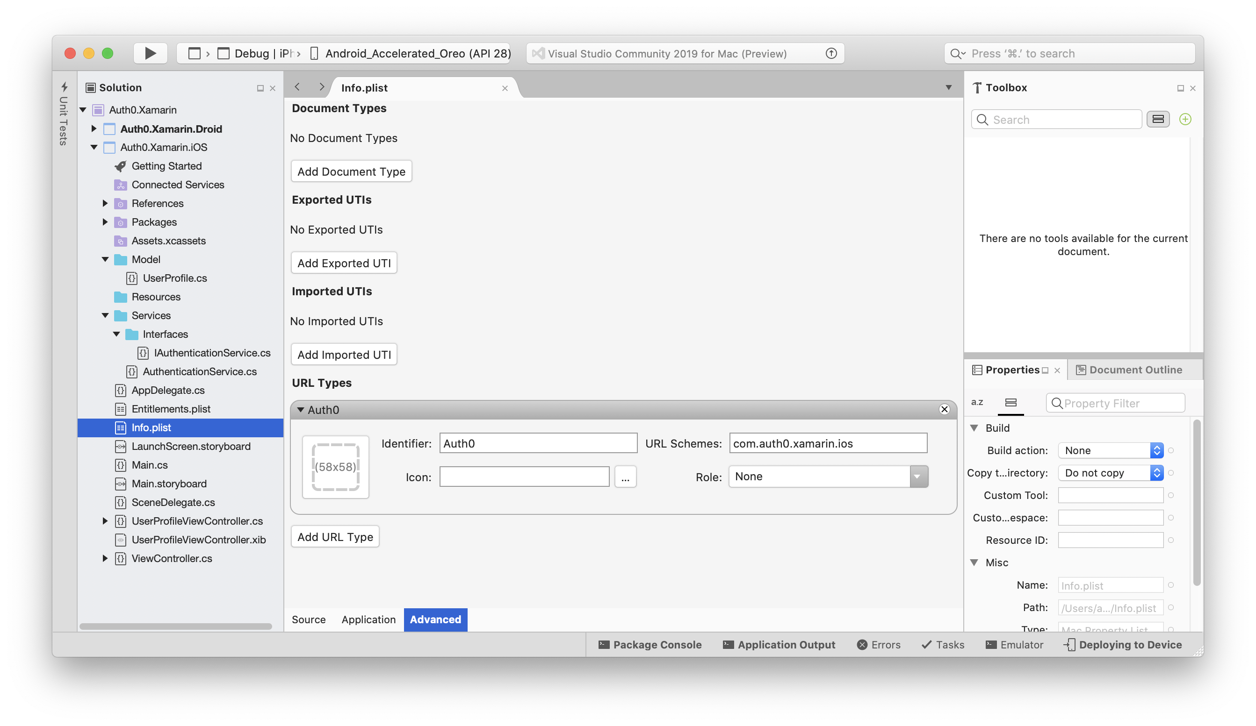Click the Tasks status bar icon
1256x726 pixels.
point(944,645)
